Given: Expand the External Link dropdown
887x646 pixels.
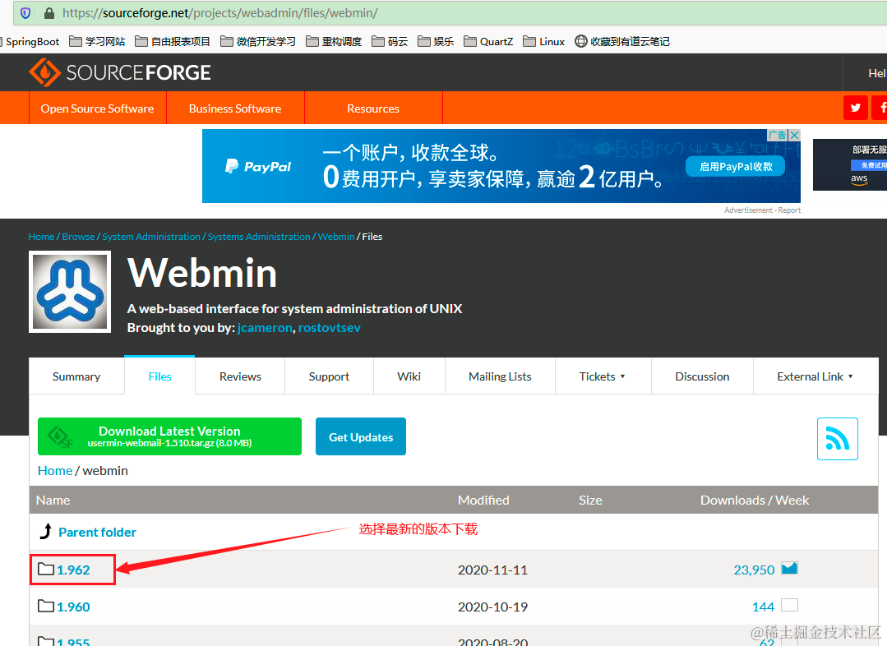Looking at the screenshot, I should pos(815,376).
